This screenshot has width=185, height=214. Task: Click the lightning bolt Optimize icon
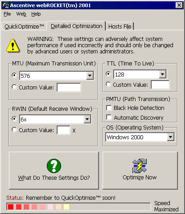[140, 166]
